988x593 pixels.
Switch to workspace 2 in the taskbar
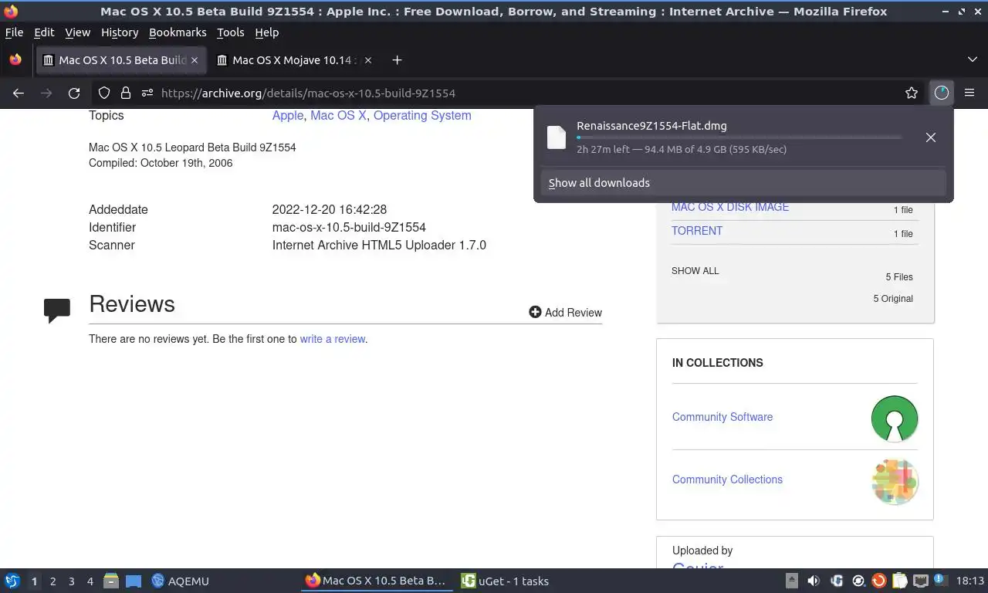pos(52,581)
